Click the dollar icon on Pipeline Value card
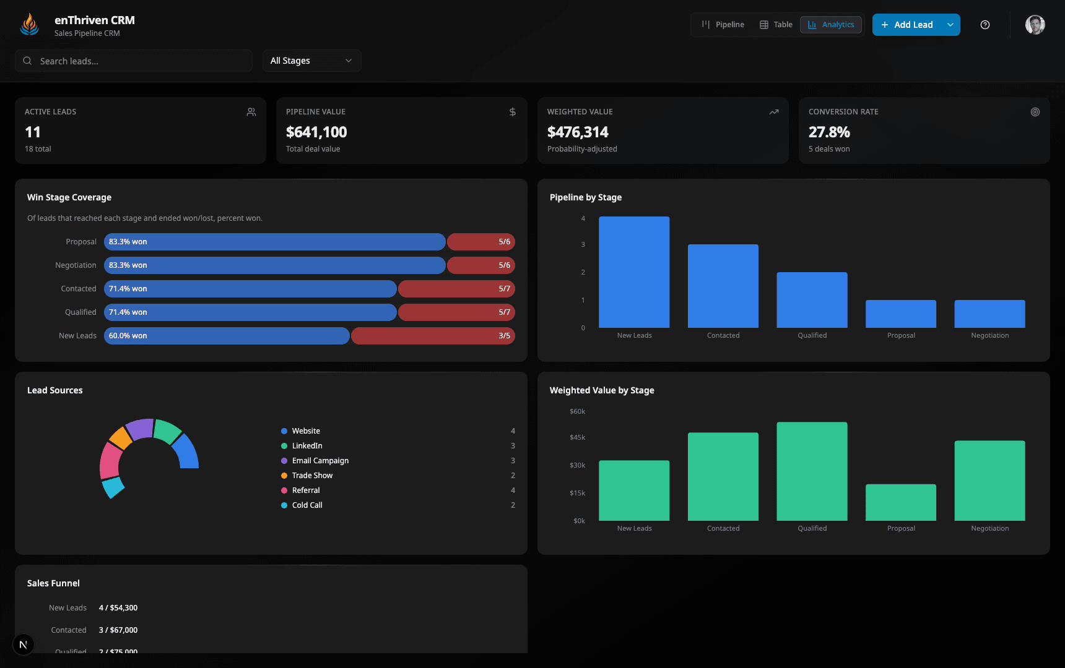This screenshot has height=668, width=1065. (512, 112)
